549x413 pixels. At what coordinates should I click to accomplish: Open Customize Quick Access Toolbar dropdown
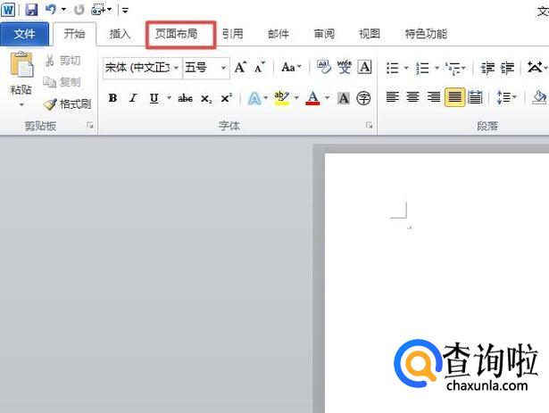[x=125, y=10]
